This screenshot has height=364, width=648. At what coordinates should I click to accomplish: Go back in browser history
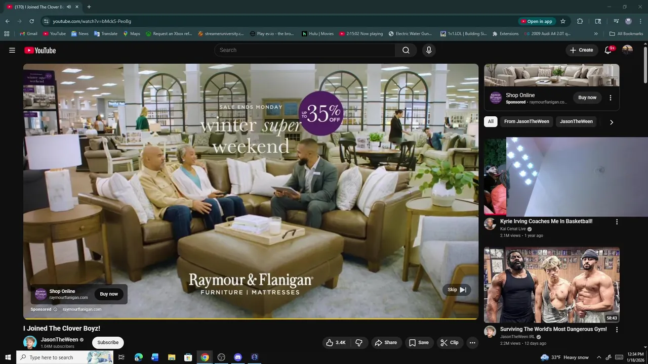click(x=7, y=21)
